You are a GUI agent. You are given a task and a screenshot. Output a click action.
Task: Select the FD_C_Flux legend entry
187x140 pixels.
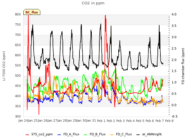(x=121, y=134)
